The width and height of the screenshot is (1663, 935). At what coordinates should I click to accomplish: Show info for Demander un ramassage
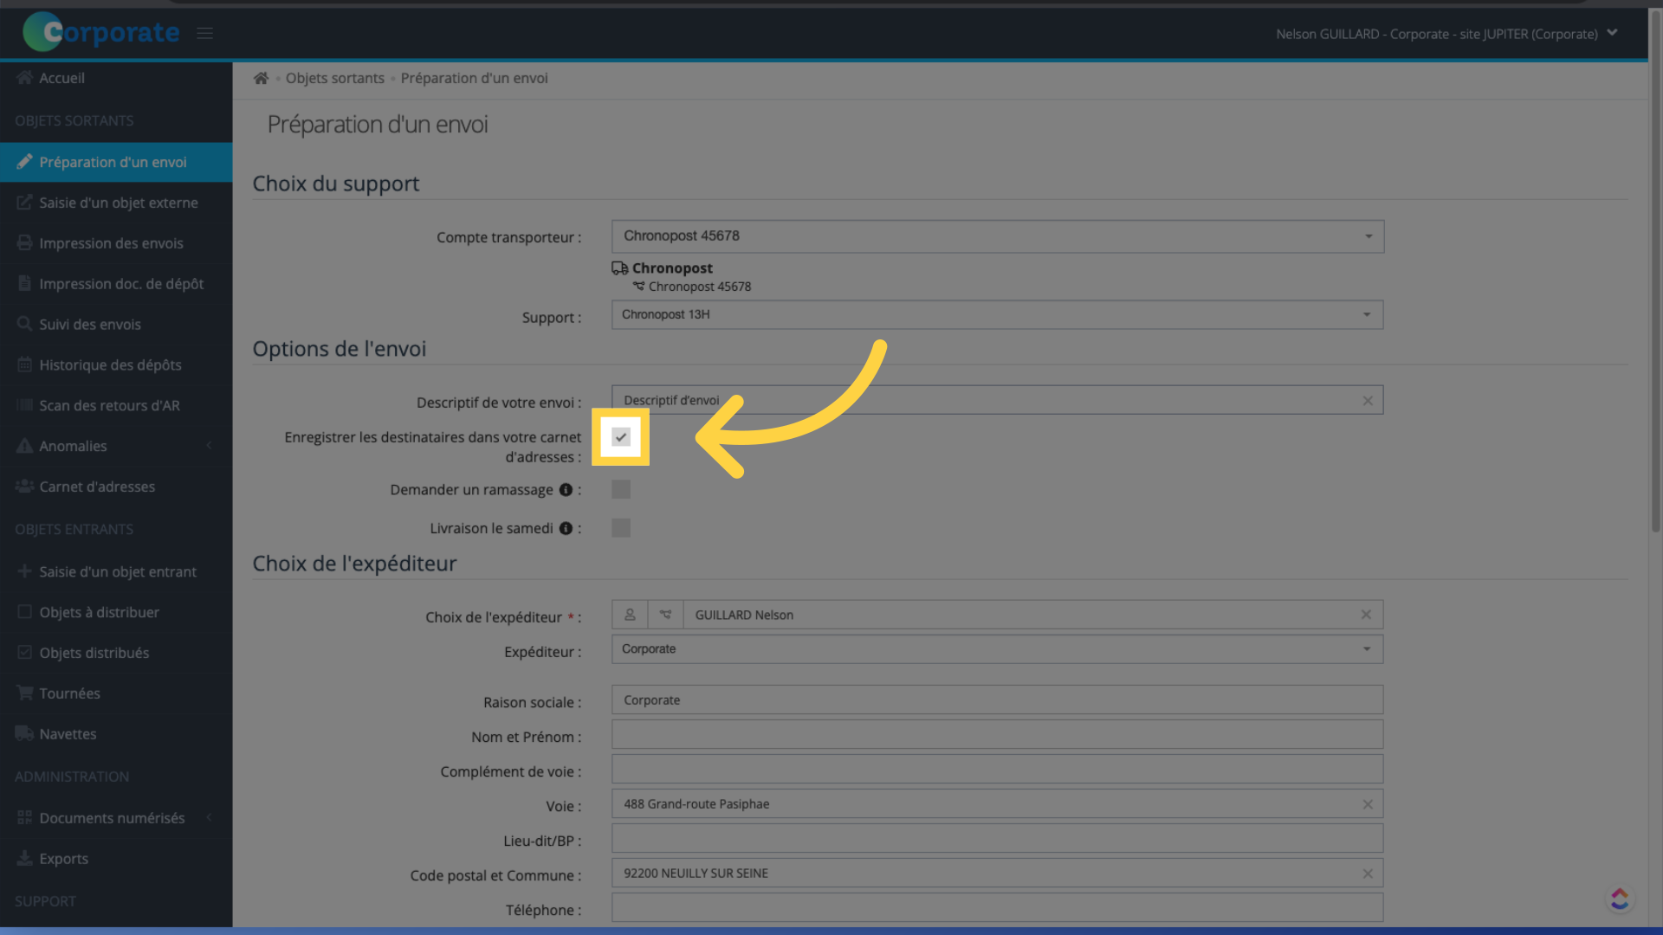tap(566, 490)
